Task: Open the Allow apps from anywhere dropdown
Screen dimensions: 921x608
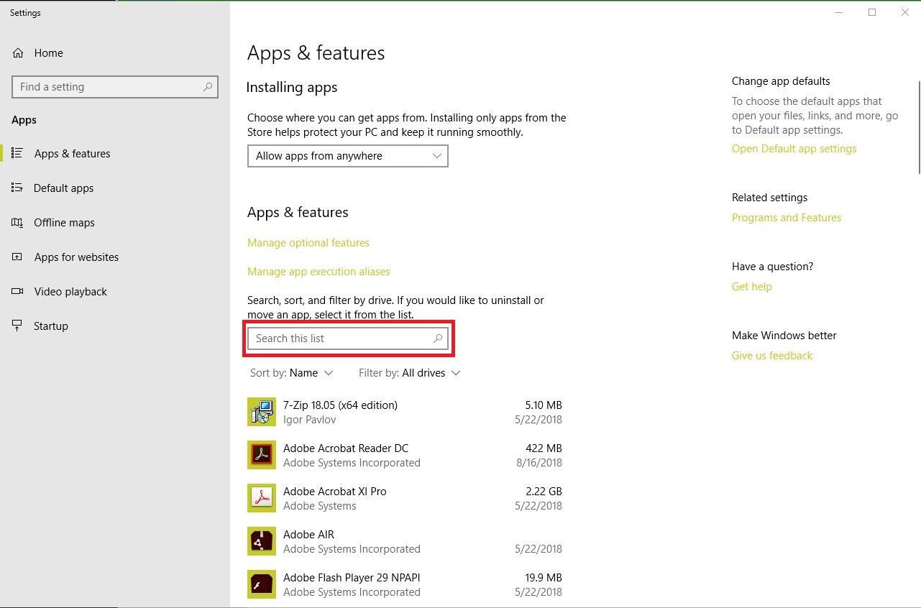Action: tap(347, 156)
